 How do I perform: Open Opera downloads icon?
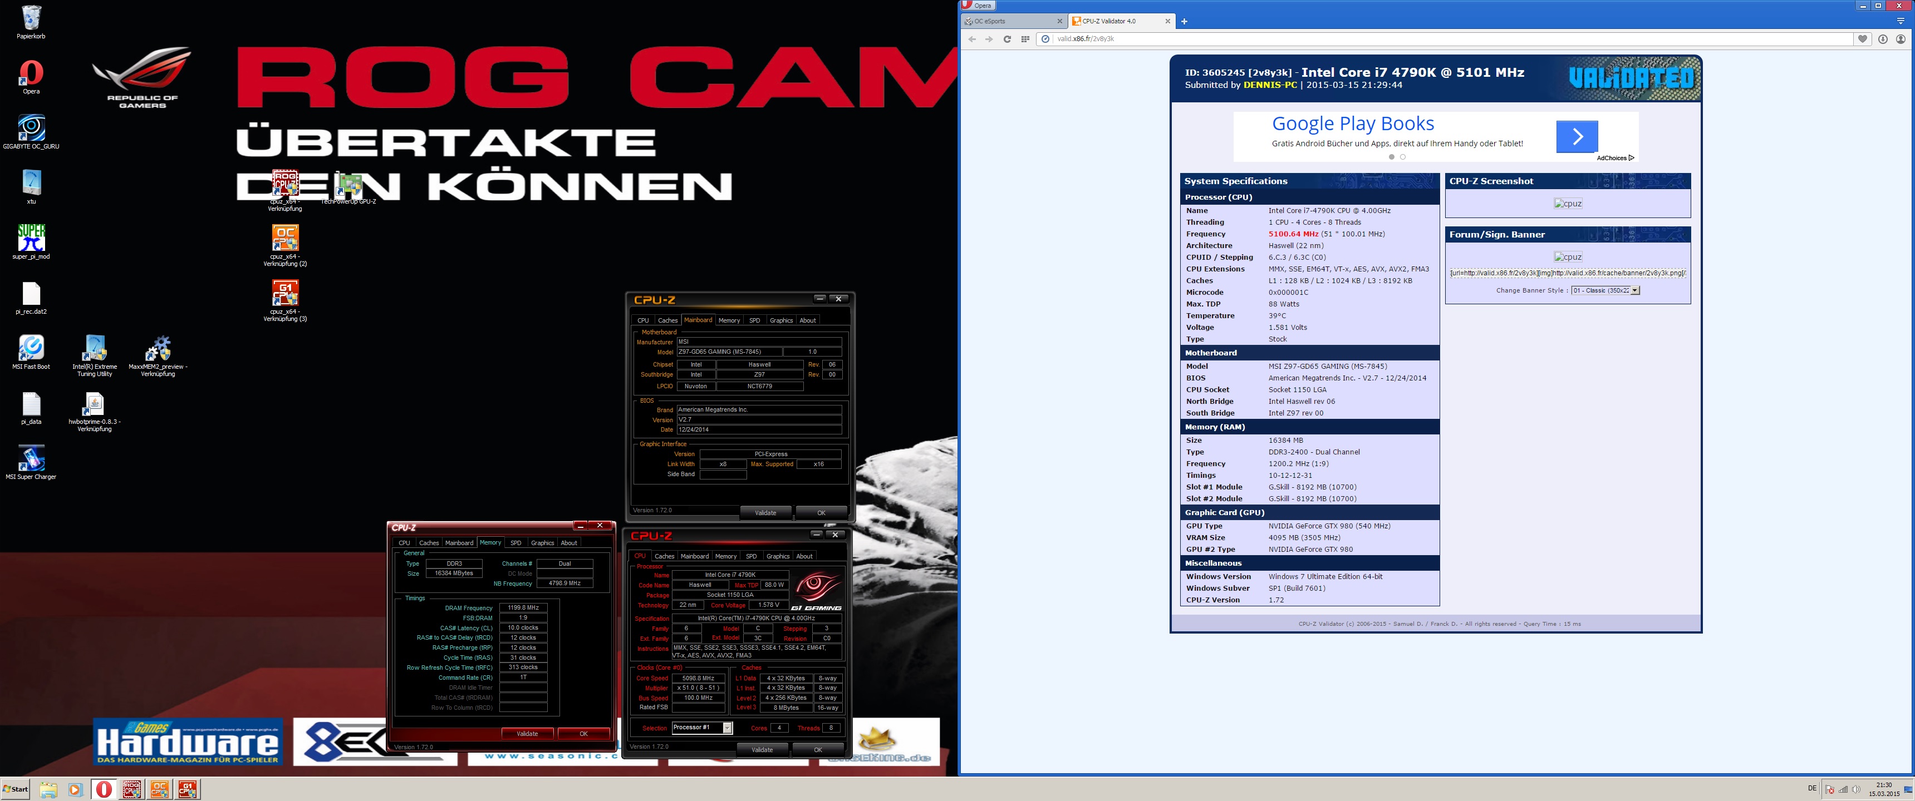1882,39
